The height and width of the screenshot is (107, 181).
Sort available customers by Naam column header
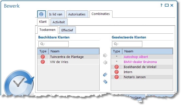74,51
